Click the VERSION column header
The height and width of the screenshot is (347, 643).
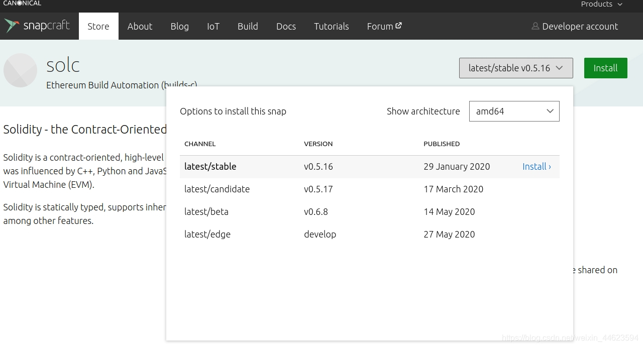[x=318, y=144]
